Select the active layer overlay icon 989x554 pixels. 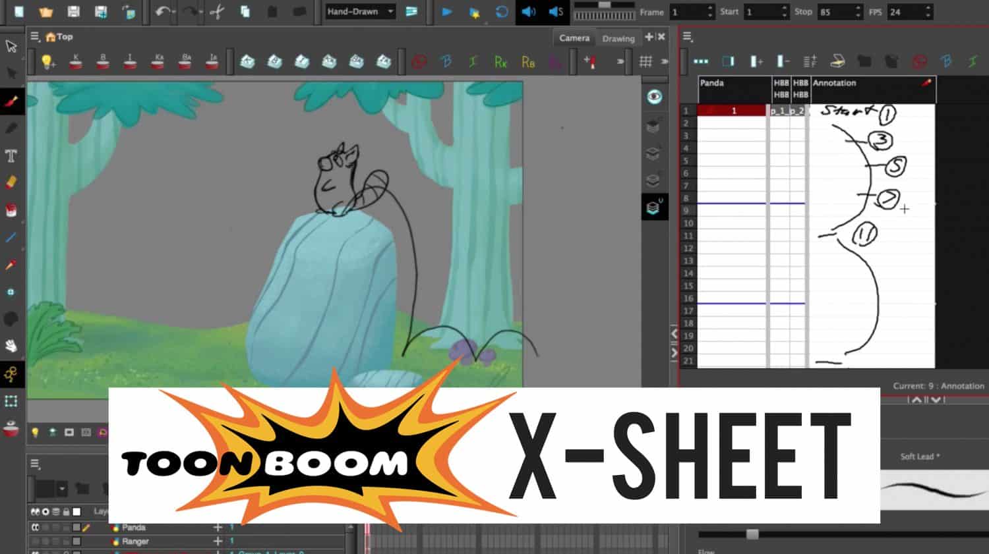(x=654, y=208)
